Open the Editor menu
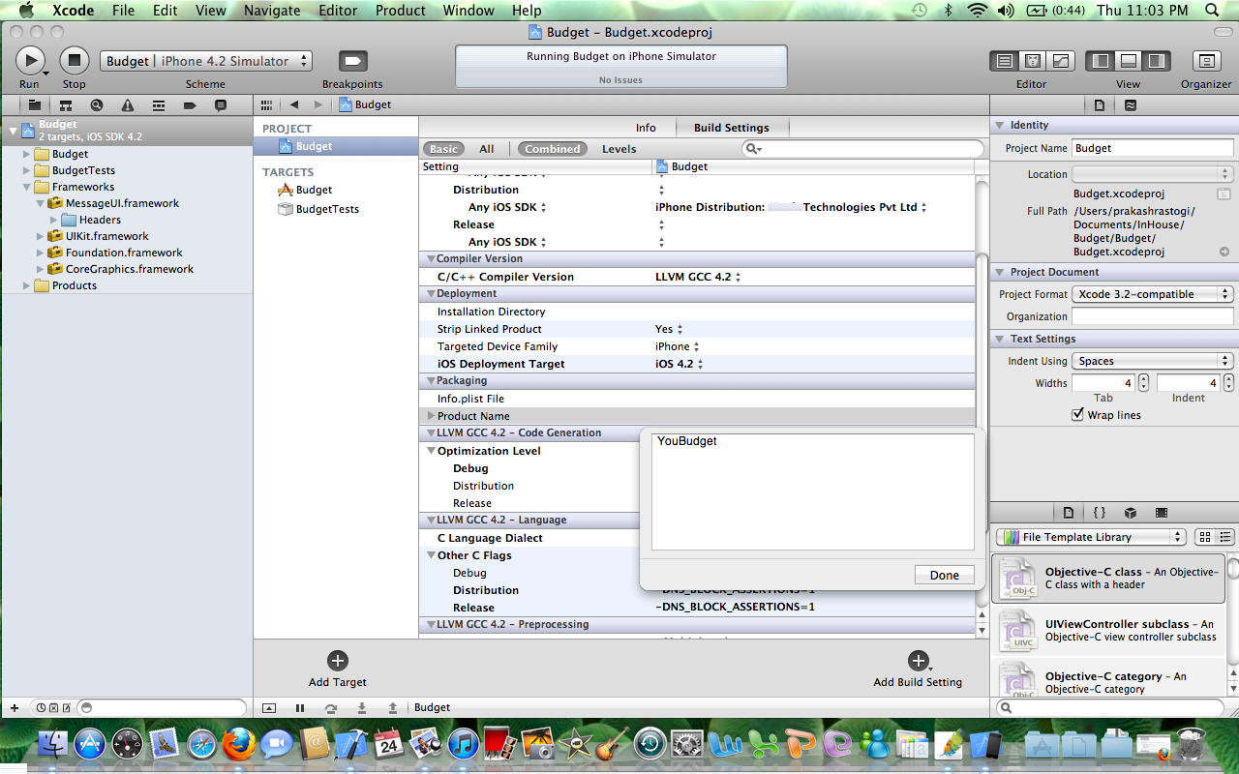The image size is (1239, 774). (x=338, y=11)
